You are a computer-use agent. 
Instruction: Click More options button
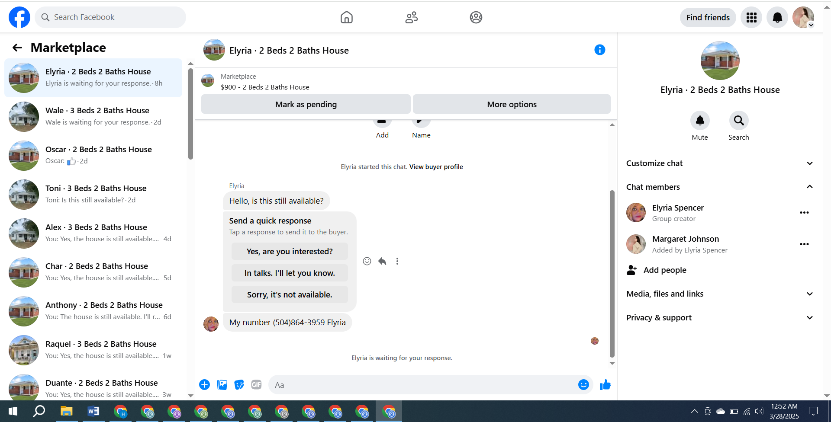[512, 104]
